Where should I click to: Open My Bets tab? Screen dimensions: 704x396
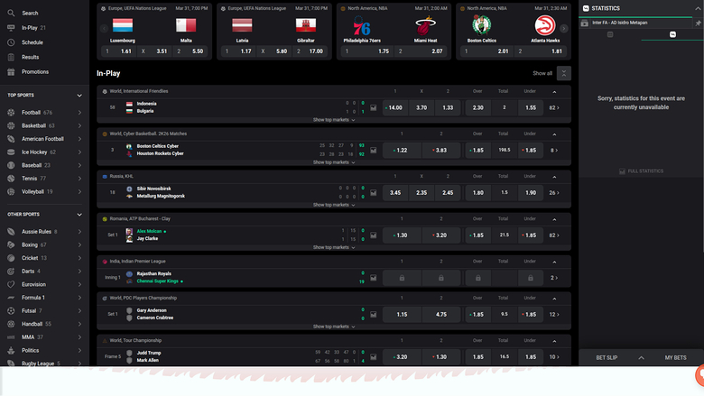(675, 358)
